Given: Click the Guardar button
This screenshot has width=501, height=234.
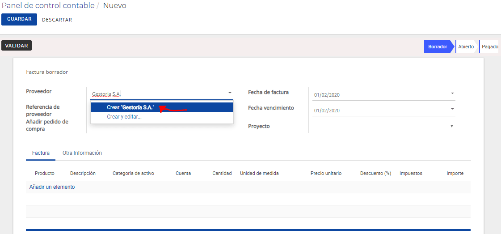Looking at the screenshot, I should 19,19.
